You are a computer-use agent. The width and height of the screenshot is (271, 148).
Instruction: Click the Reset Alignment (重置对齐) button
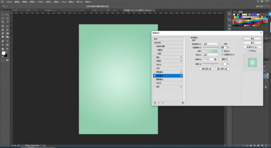tap(225, 59)
